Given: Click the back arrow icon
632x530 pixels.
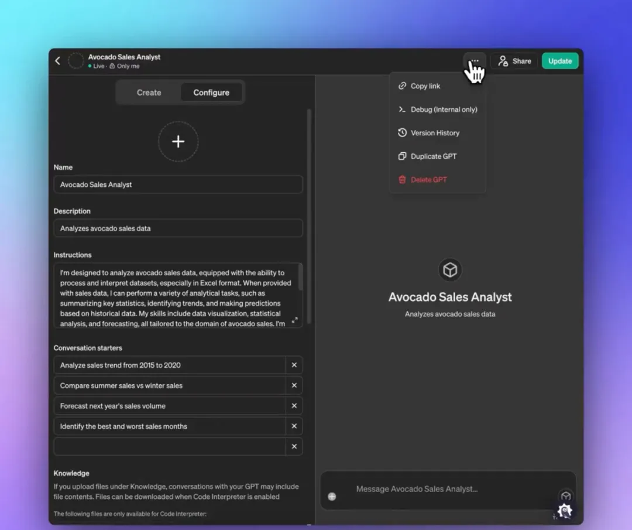Looking at the screenshot, I should 58,61.
